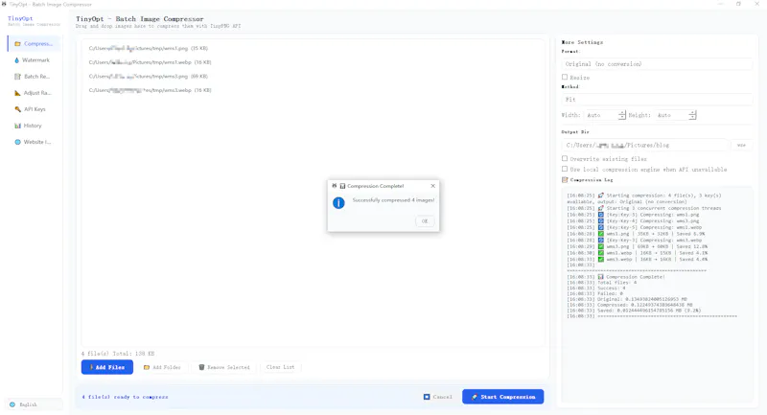Click the stop icon beside Cancel
767x415 pixels.
point(427,397)
